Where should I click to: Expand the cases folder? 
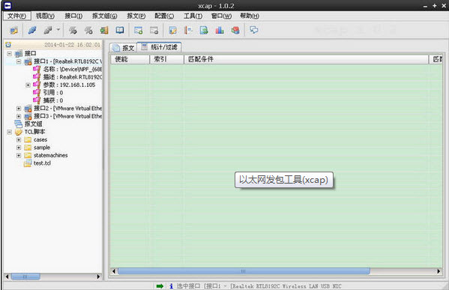coord(19,139)
